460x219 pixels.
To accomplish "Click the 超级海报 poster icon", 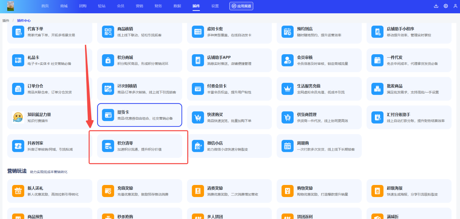I will tap(377, 191).
